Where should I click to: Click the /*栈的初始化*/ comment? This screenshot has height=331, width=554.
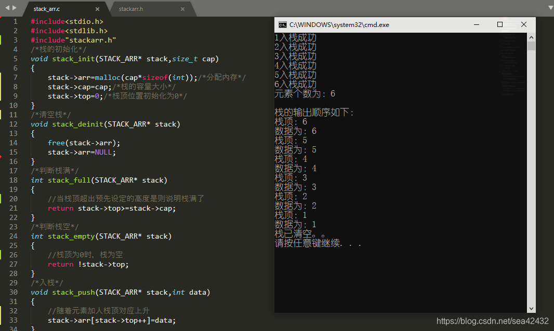(58, 49)
